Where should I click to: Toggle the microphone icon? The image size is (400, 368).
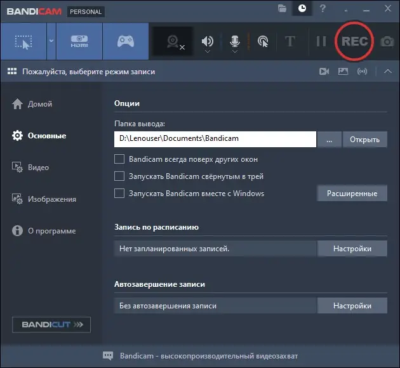235,41
